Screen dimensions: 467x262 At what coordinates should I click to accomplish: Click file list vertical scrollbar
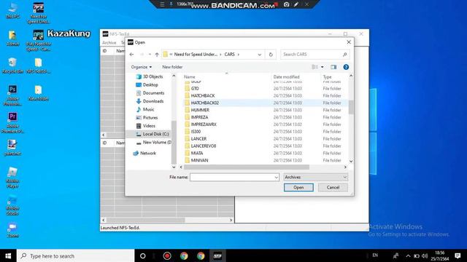pos(351,107)
